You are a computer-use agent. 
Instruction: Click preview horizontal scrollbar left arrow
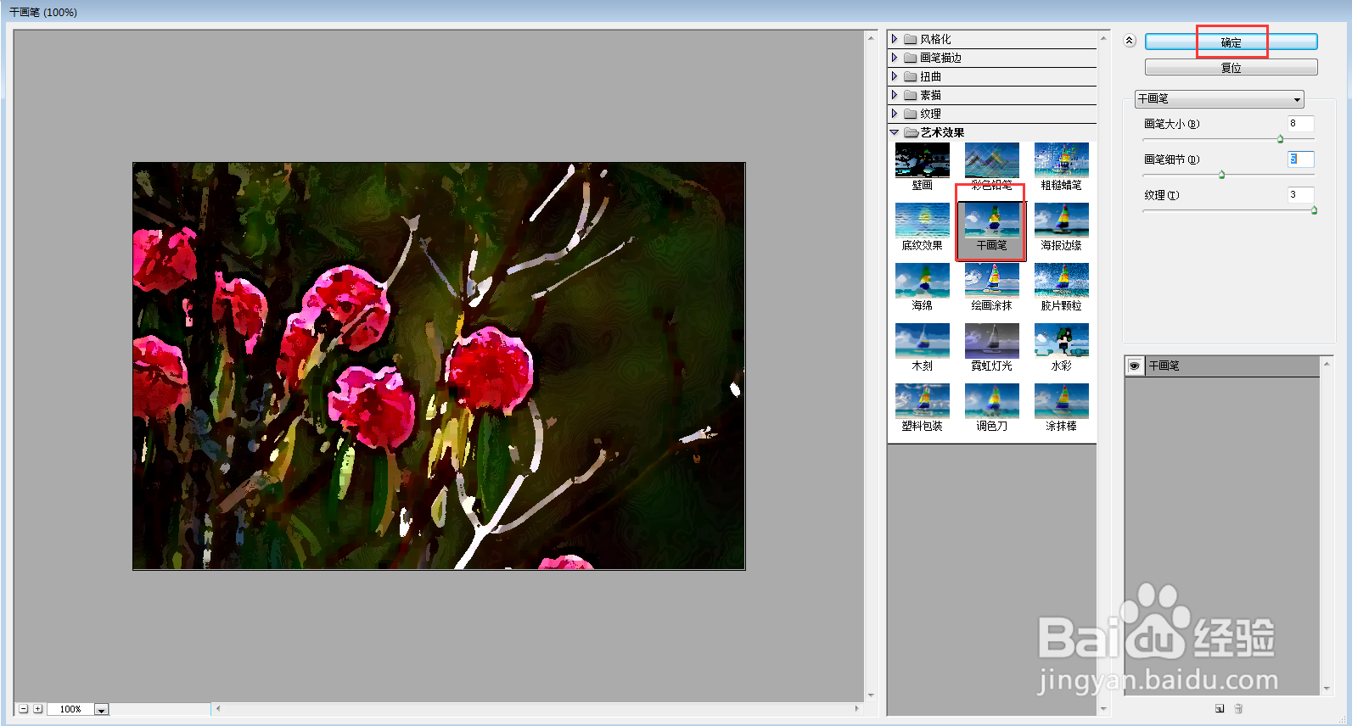tap(218, 708)
